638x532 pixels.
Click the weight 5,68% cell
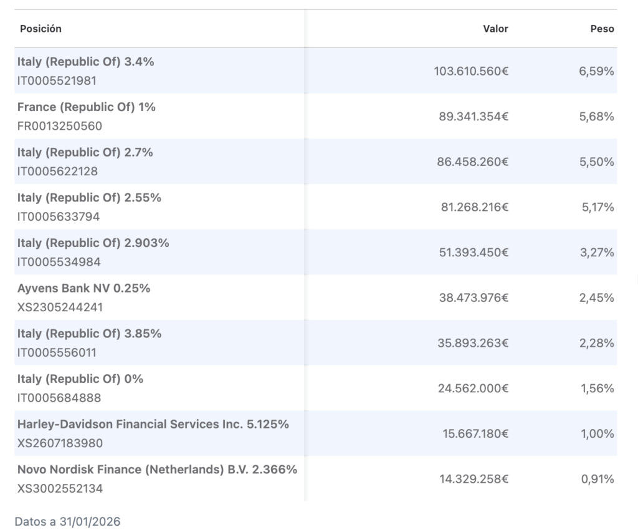[x=596, y=117]
